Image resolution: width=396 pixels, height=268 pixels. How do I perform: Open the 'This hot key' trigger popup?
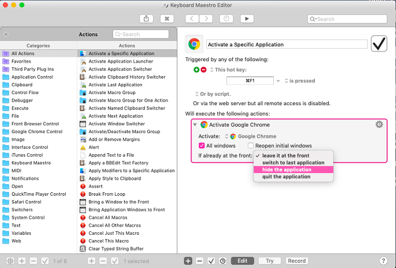coord(228,69)
